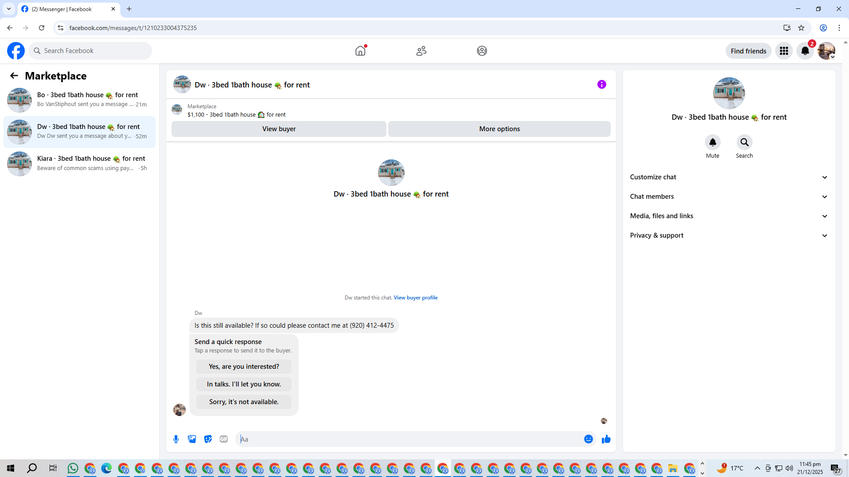Send quick reply "Sorry, it's not available."
The height and width of the screenshot is (477, 849).
click(244, 402)
